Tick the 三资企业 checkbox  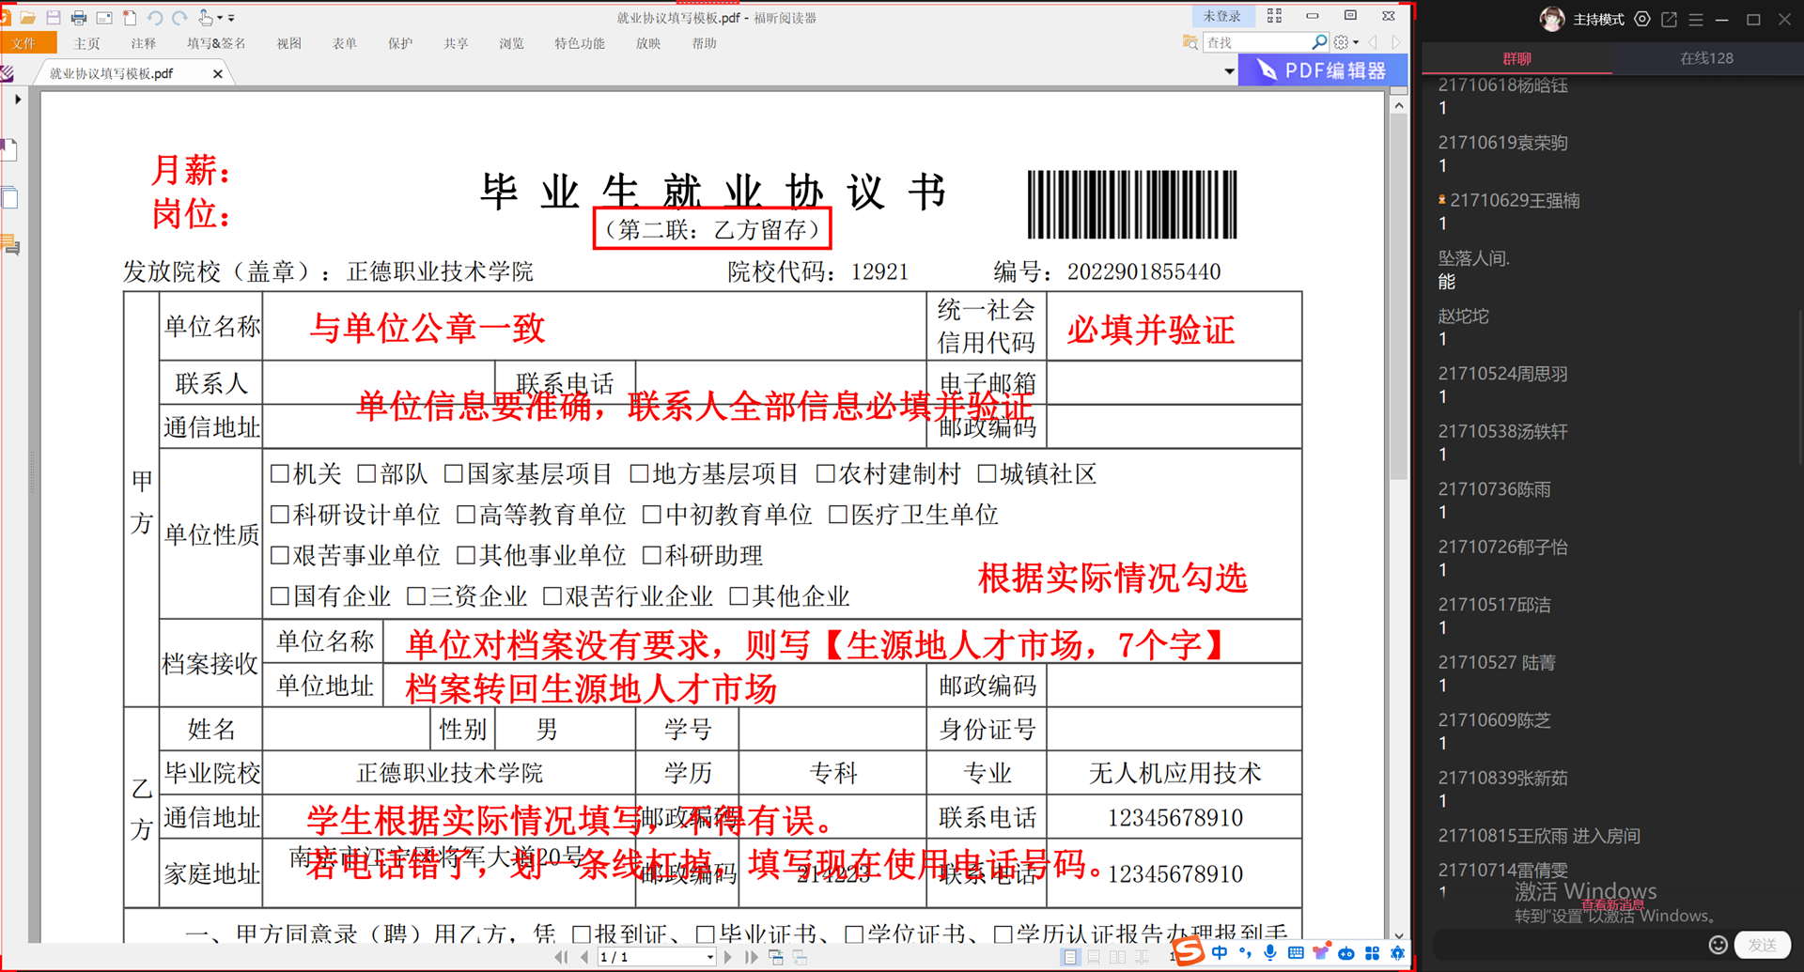[416, 596]
